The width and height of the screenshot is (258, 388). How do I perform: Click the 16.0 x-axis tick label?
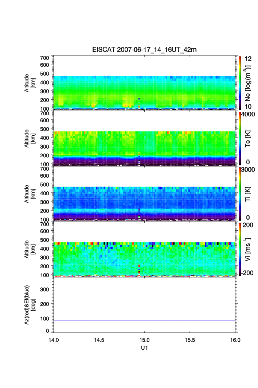(235, 339)
